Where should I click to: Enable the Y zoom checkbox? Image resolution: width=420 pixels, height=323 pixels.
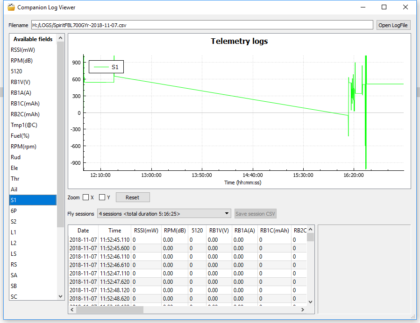[x=102, y=197]
